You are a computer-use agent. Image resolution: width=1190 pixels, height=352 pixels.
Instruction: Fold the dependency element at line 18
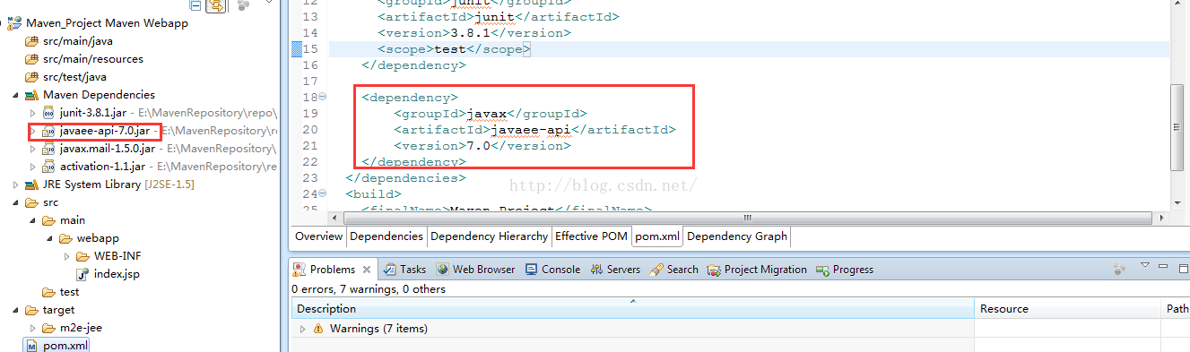click(323, 97)
